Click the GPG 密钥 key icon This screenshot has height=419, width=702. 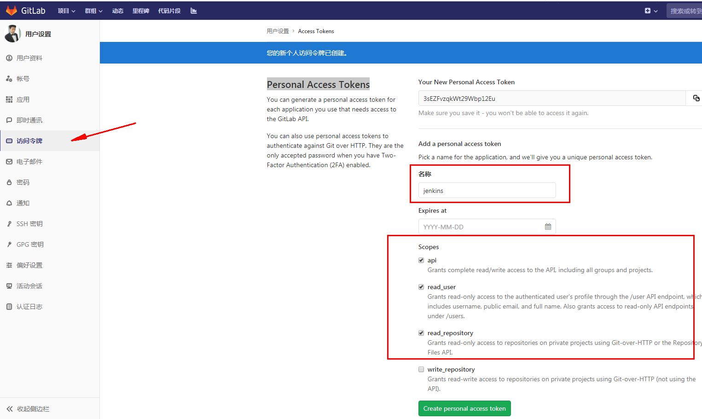pos(9,244)
